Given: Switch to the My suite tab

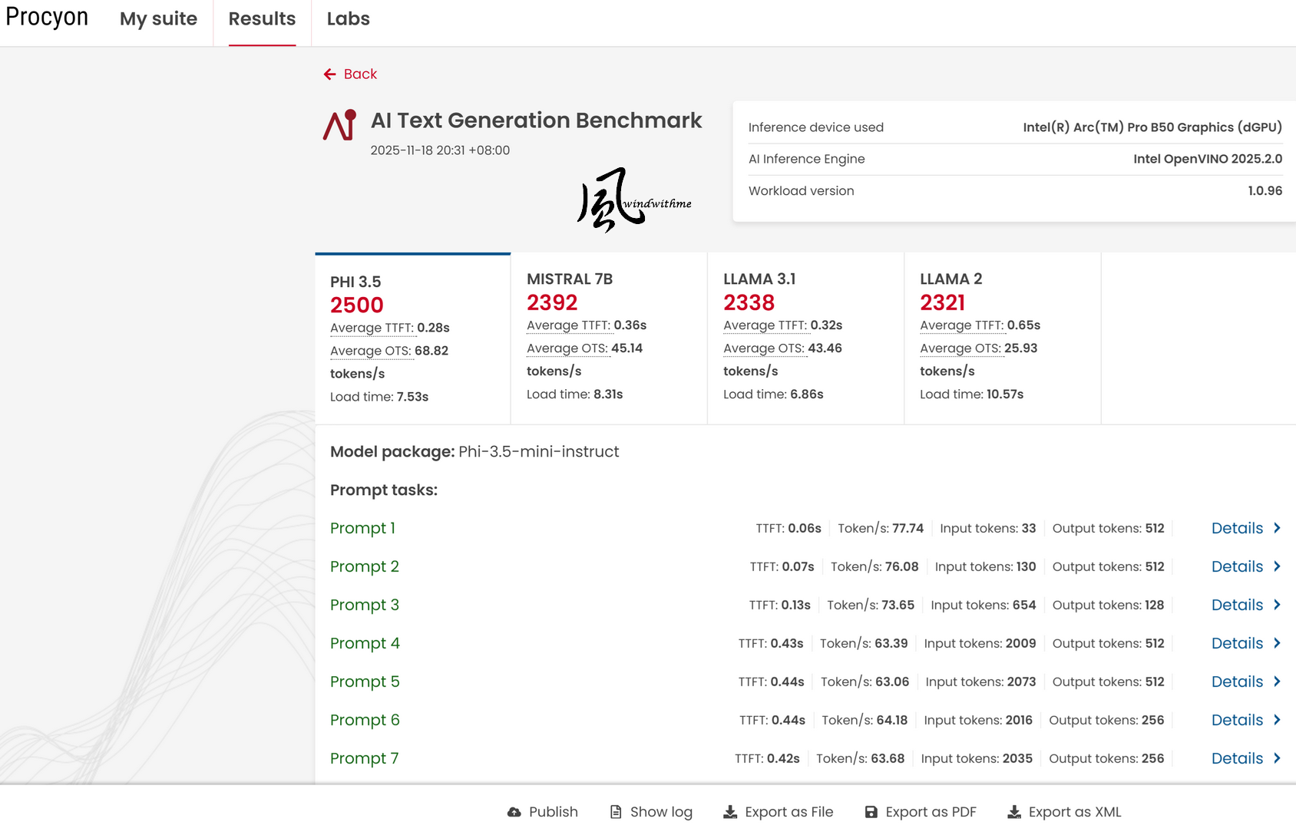Looking at the screenshot, I should tap(158, 19).
